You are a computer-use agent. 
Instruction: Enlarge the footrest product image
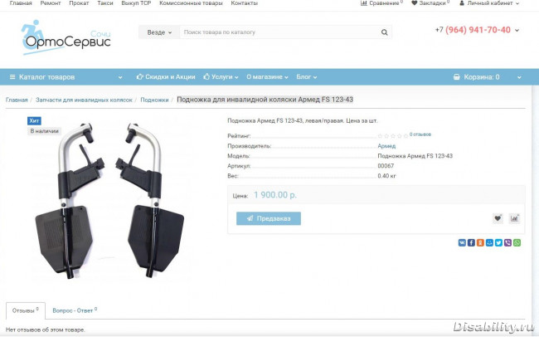[x=109, y=200]
